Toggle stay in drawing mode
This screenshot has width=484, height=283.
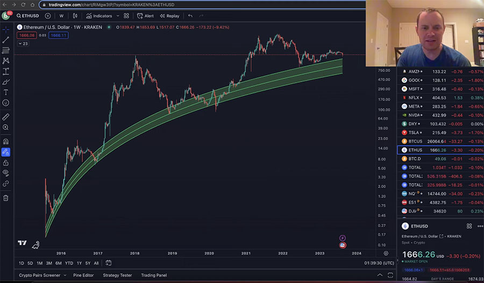[x=6, y=152]
